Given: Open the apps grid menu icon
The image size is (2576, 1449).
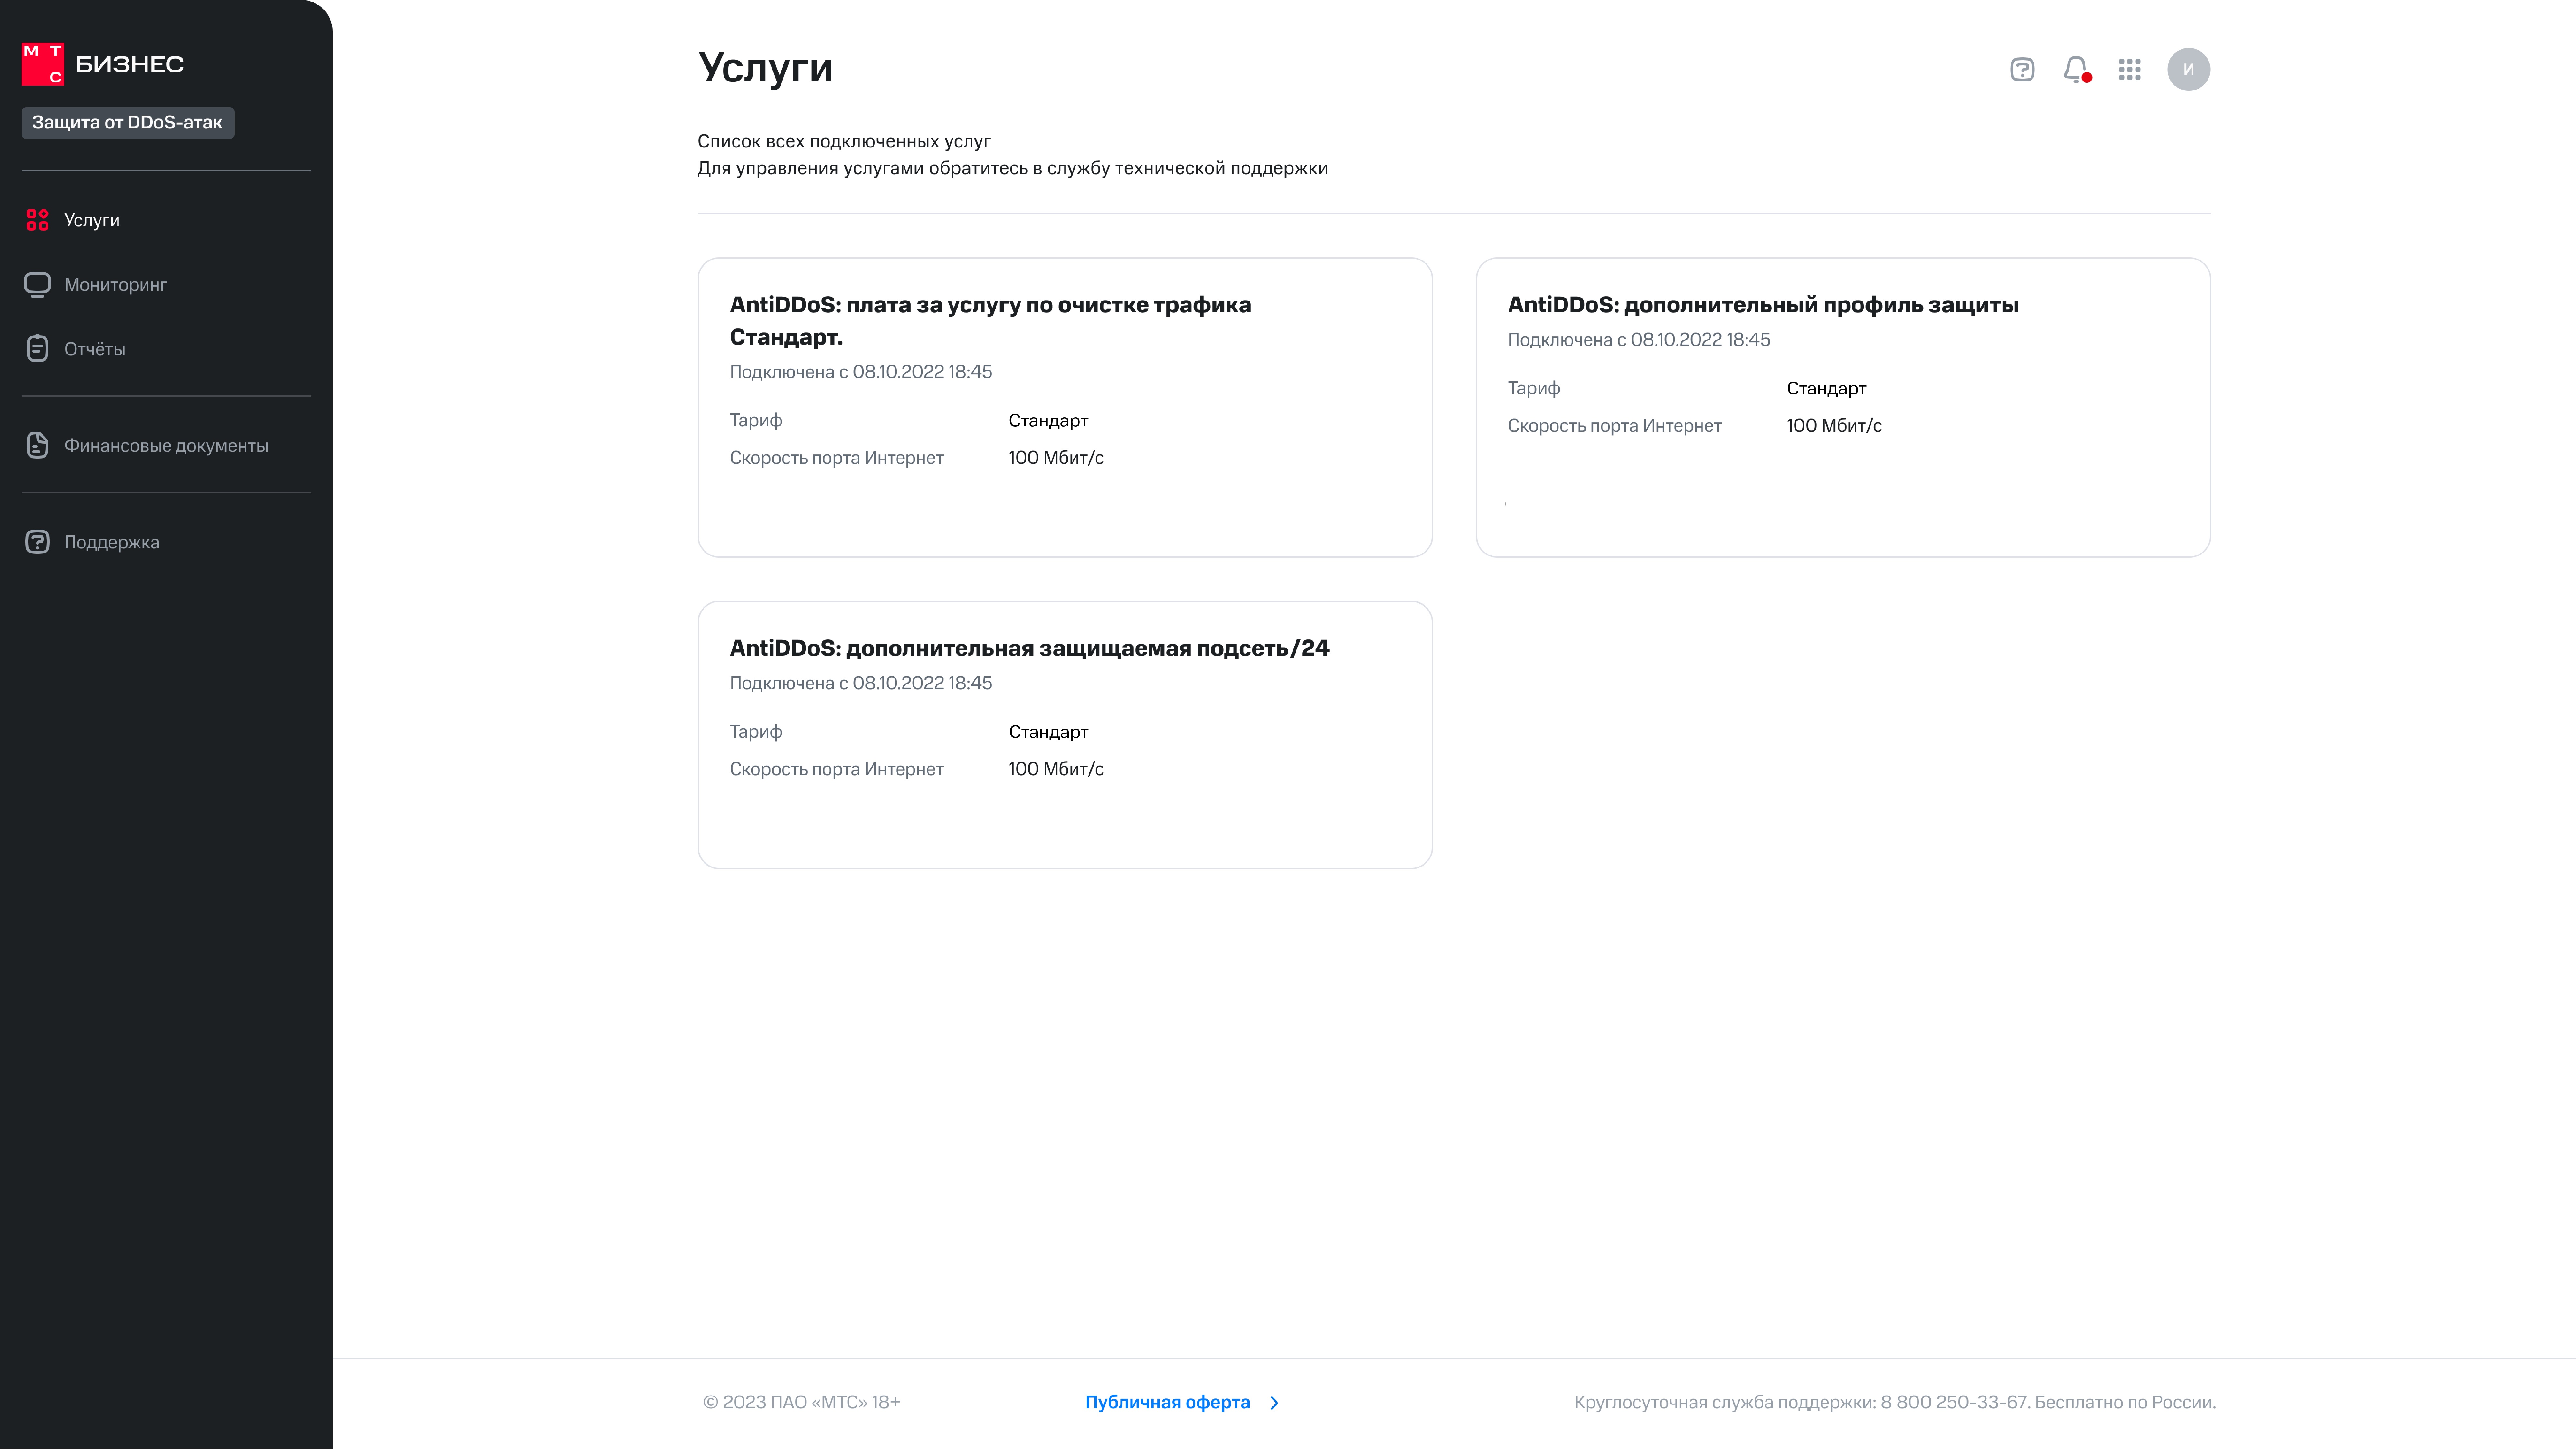Looking at the screenshot, I should tap(2130, 69).
